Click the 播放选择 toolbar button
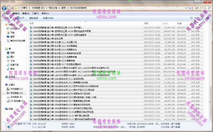The height and width of the screenshot is (132, 213). click(34, 18)
